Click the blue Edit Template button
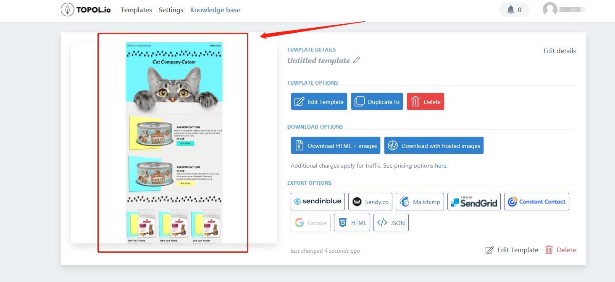 coord(319,101)
